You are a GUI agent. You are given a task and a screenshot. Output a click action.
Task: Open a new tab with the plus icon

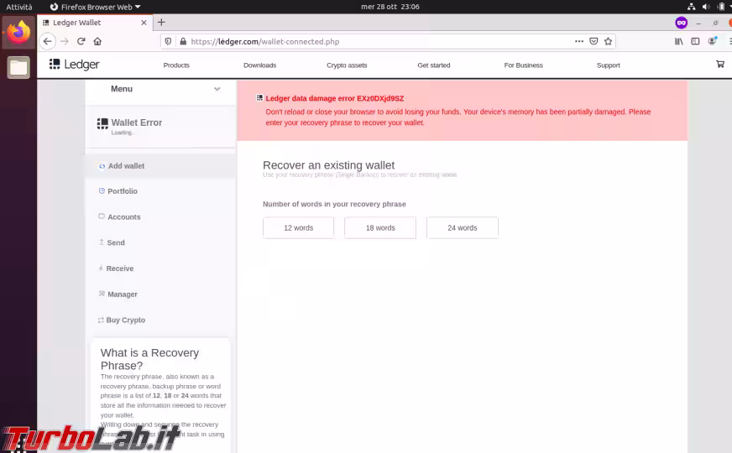pyautogui.click(x=161, y=22)
